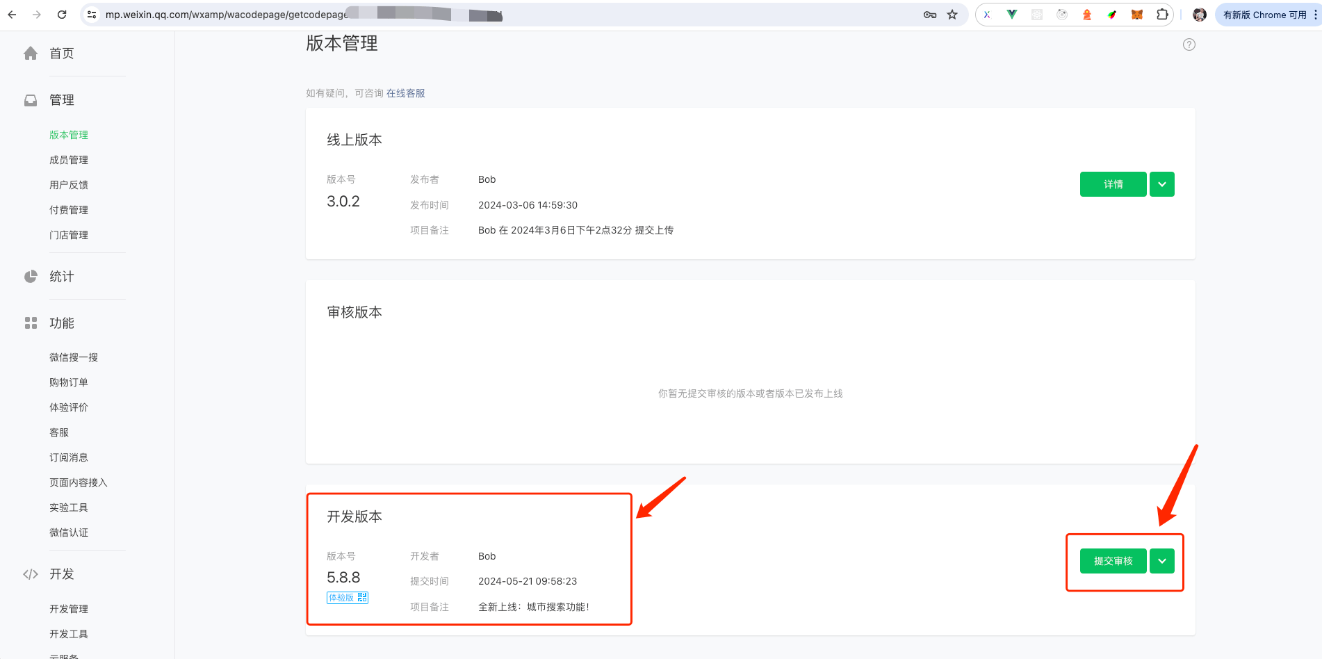
Task: Expand dropdown next to 提交审核 button
Action: point(1161,561)
